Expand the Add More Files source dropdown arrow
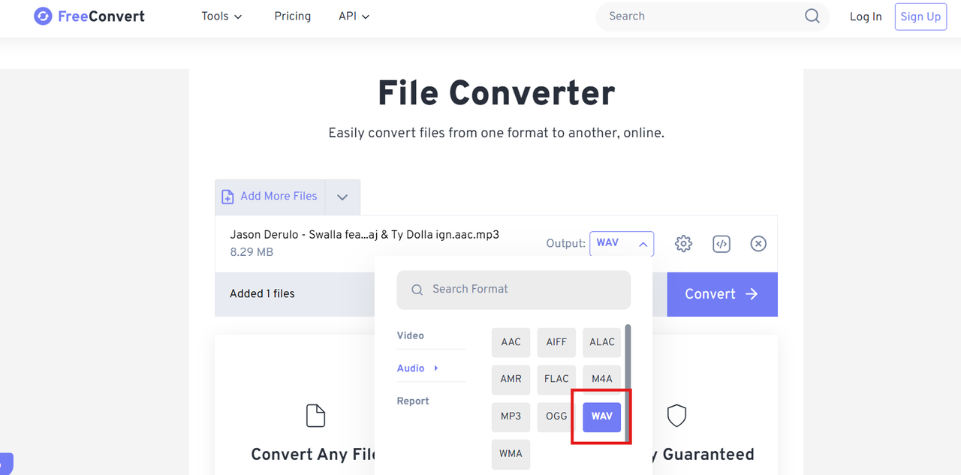Screen dimensions: 961x475 click(342, 197)
